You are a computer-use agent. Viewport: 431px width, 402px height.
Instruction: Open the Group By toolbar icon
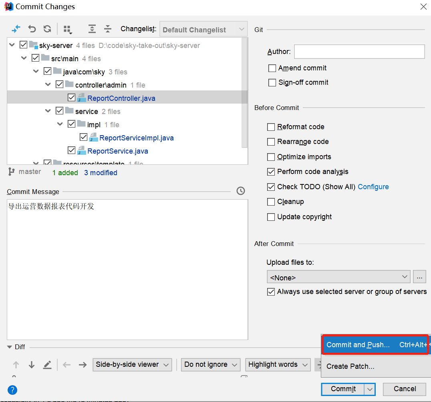click(67, 29)
